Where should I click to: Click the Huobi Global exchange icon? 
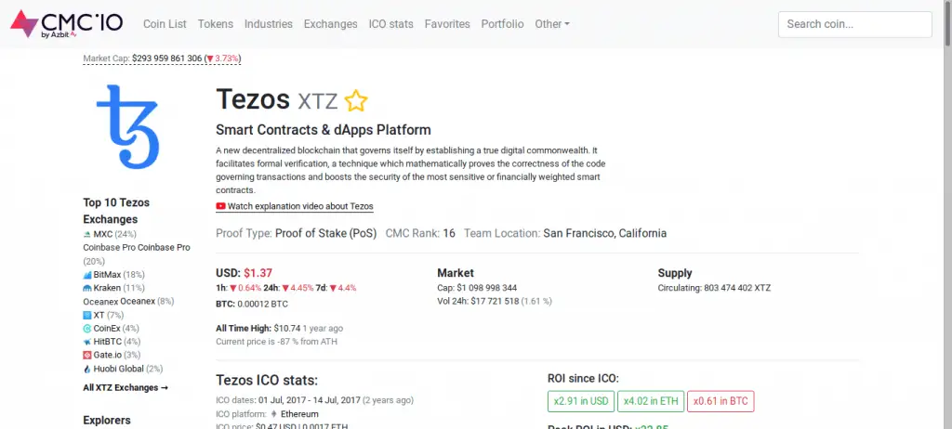(x=86, y=369)
